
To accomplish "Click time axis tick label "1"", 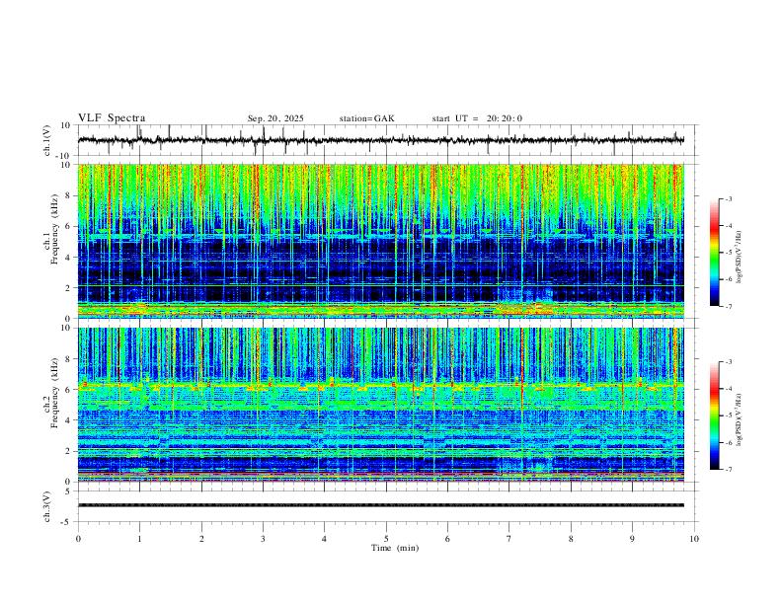I will [x=139, y=539].
